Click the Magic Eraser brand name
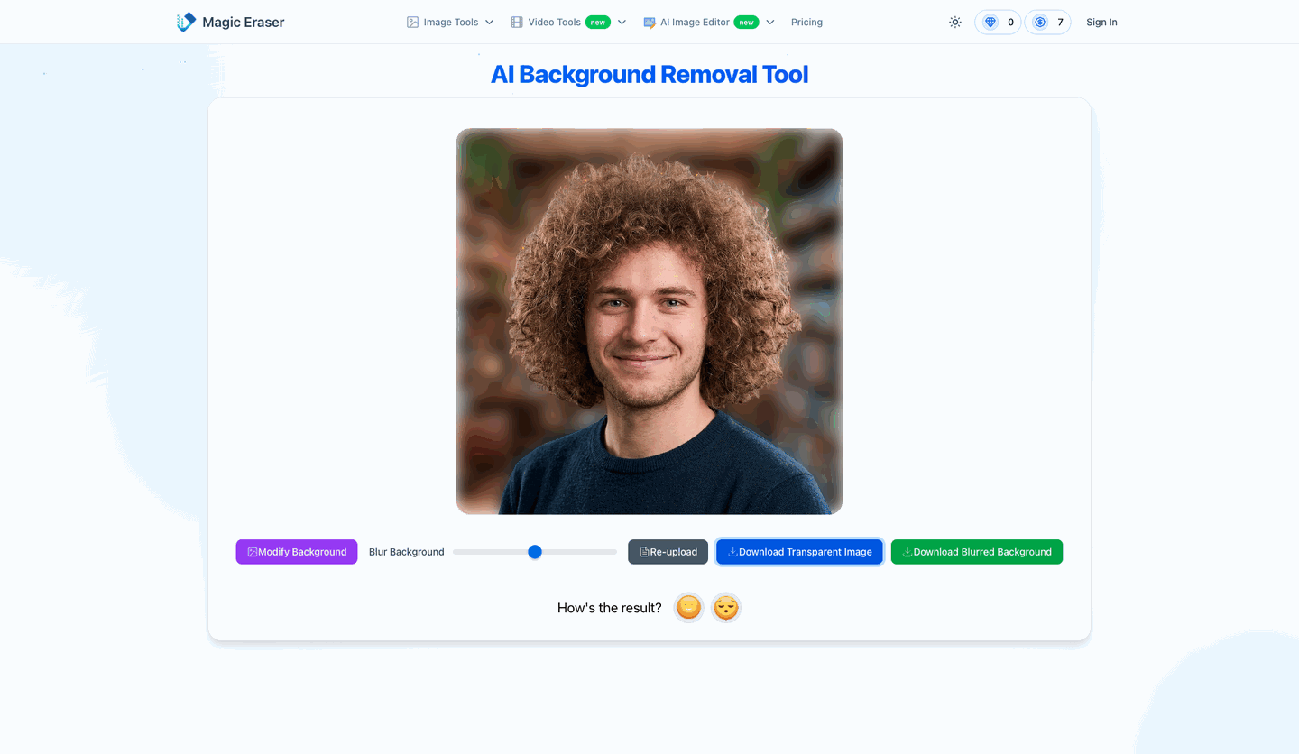 (x=244, y=23)
